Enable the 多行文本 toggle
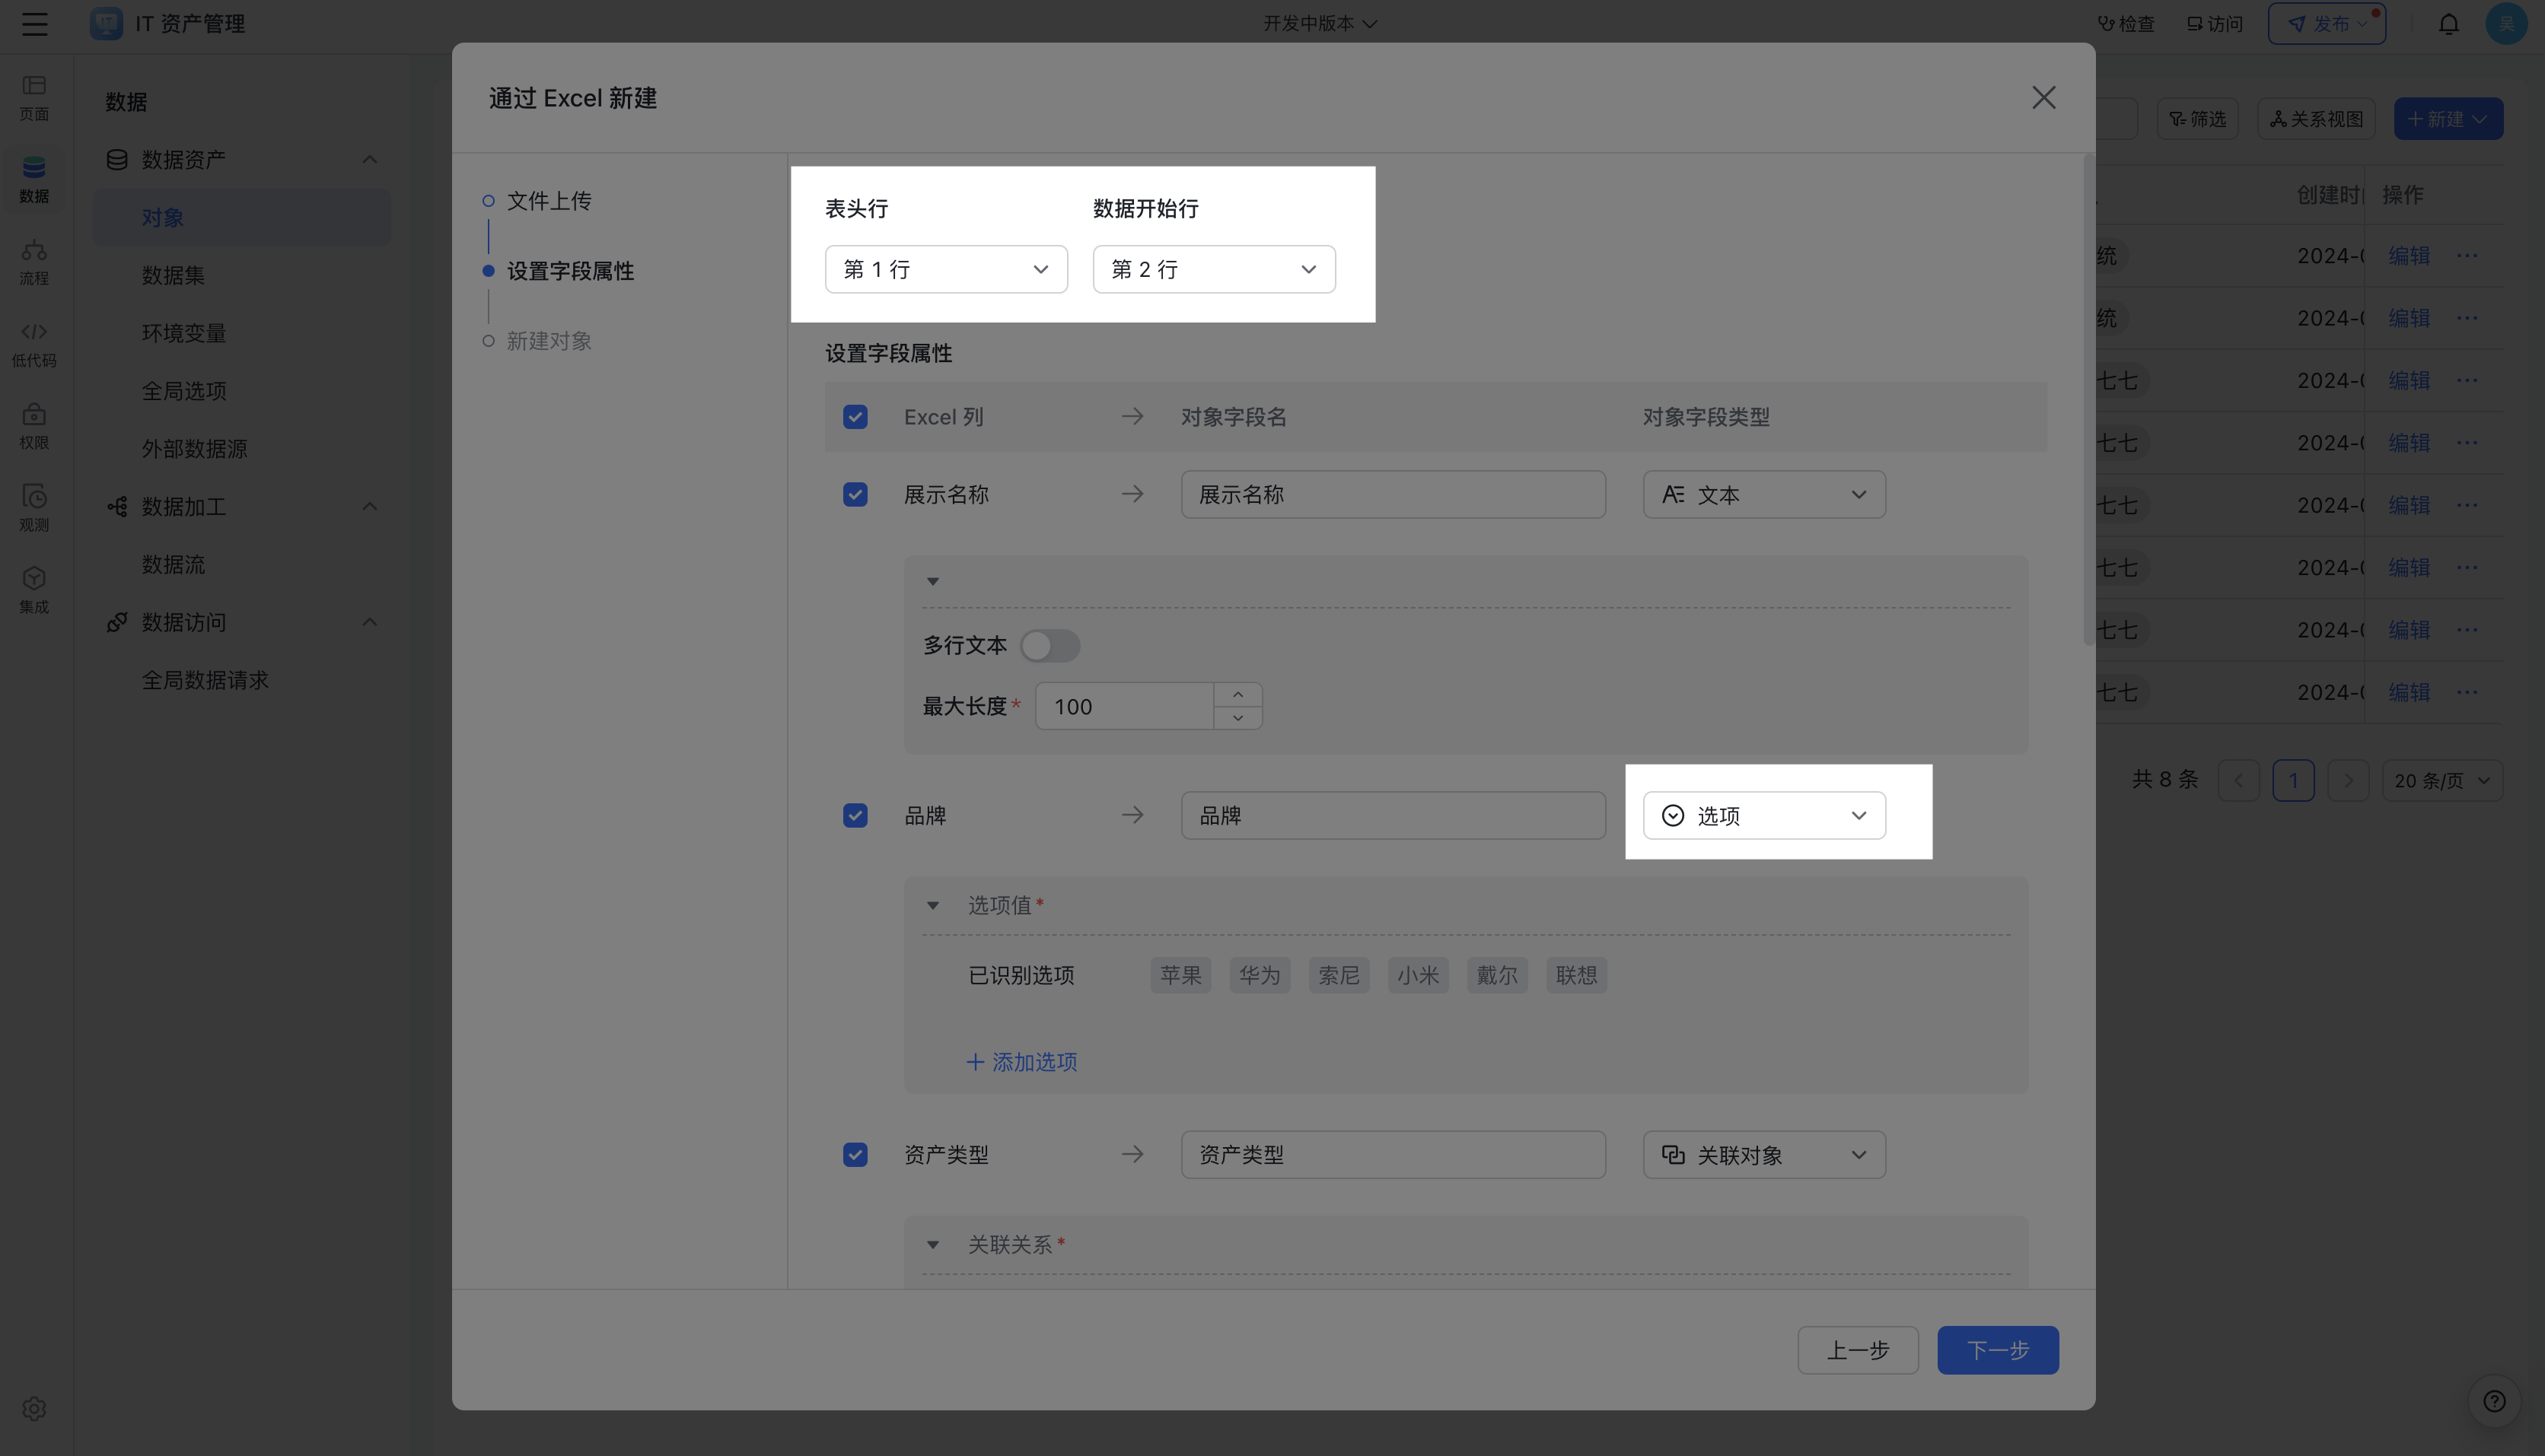 pos(1050,645)
